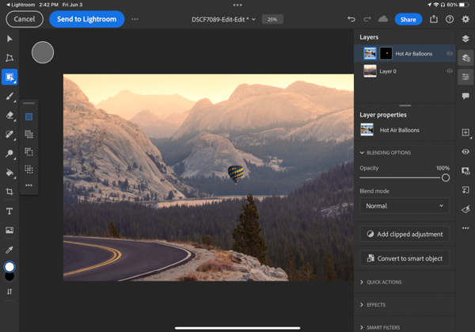Viewport: 475px width, 332px height.
Task: Show detailed layers view
Action: click(x=465, y=58)
